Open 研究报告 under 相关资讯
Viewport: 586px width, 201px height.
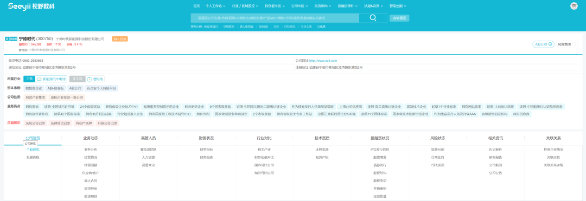coord(495,157)
